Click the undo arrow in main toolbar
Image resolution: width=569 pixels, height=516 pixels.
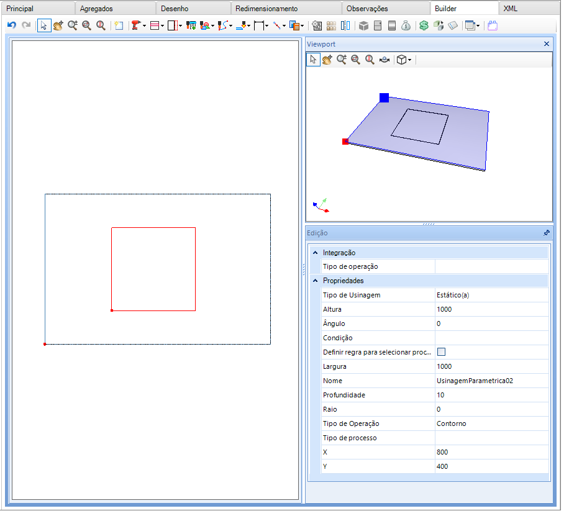[12, 25]
